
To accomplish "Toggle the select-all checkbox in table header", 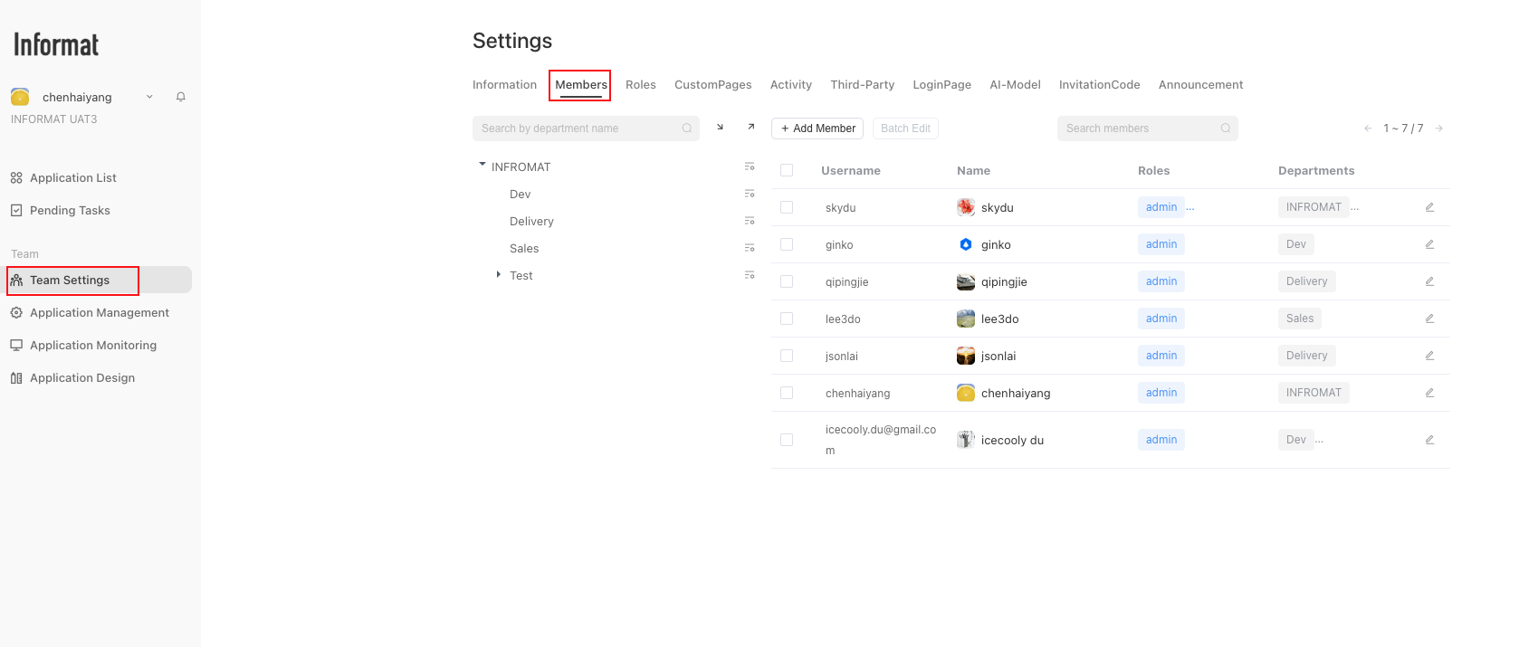I will (x=787, y=170).
